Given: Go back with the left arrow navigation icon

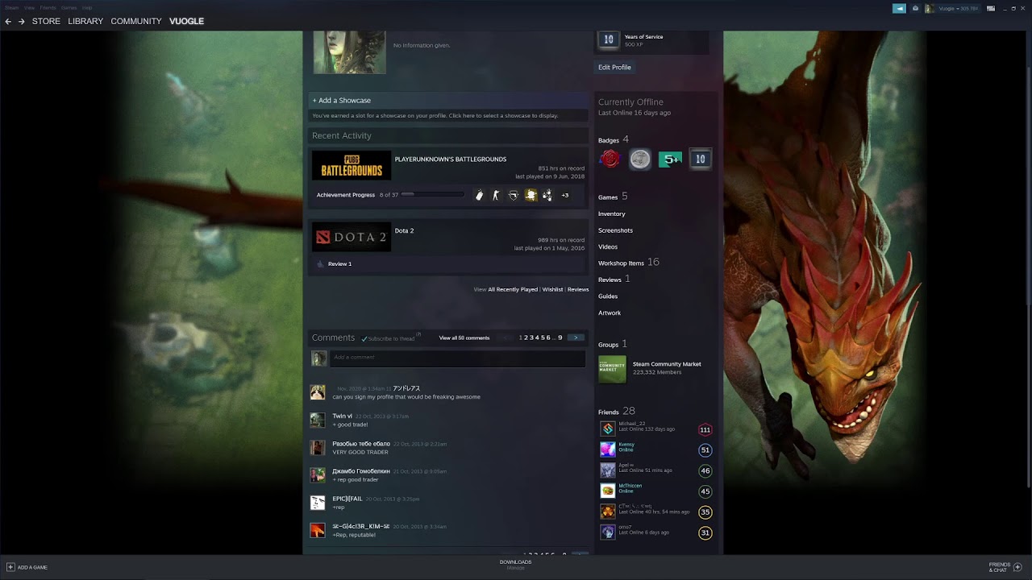Looking at the screenshot, I should coord(8,22).
